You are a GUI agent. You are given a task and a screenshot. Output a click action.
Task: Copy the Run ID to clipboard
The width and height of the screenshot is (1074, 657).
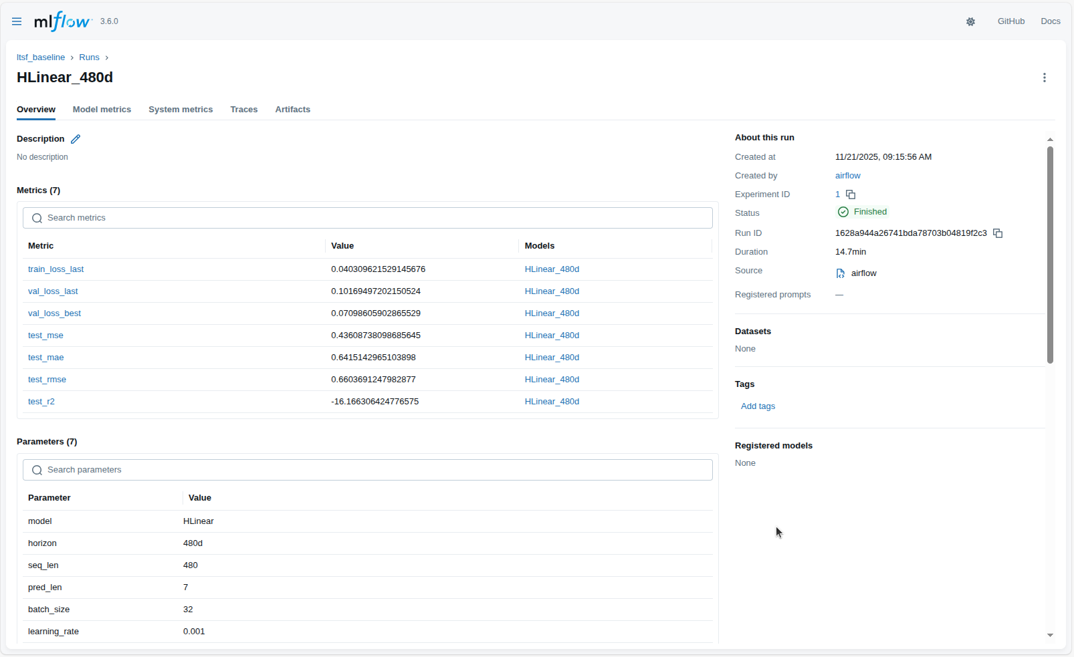998,233
